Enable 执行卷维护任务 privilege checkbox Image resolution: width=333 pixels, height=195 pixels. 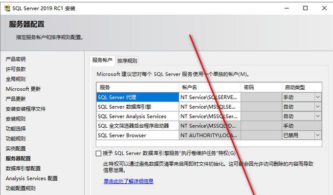pos(98,153)
